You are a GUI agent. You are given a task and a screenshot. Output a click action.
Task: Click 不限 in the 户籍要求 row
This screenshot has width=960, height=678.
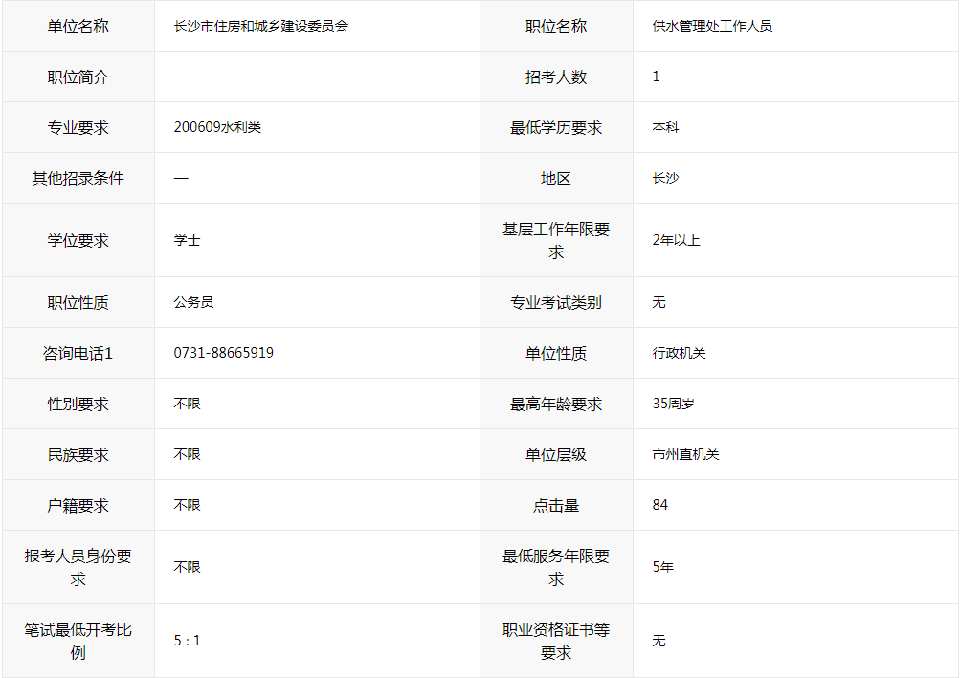(188, 506)
